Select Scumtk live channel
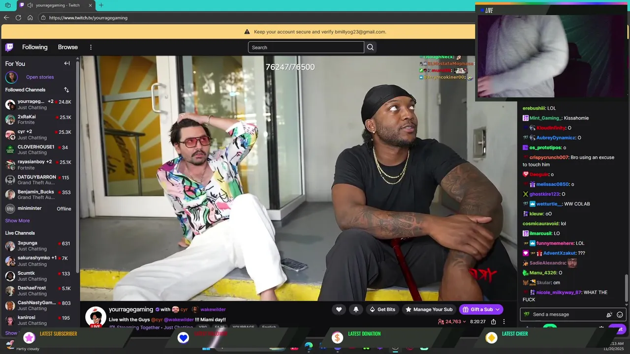The width and height of the screenshot is (630, 354). tap(38, 276)
